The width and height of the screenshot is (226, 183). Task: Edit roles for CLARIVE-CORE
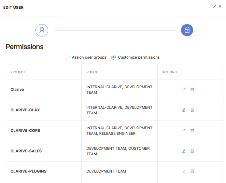[x=184, y=130]
